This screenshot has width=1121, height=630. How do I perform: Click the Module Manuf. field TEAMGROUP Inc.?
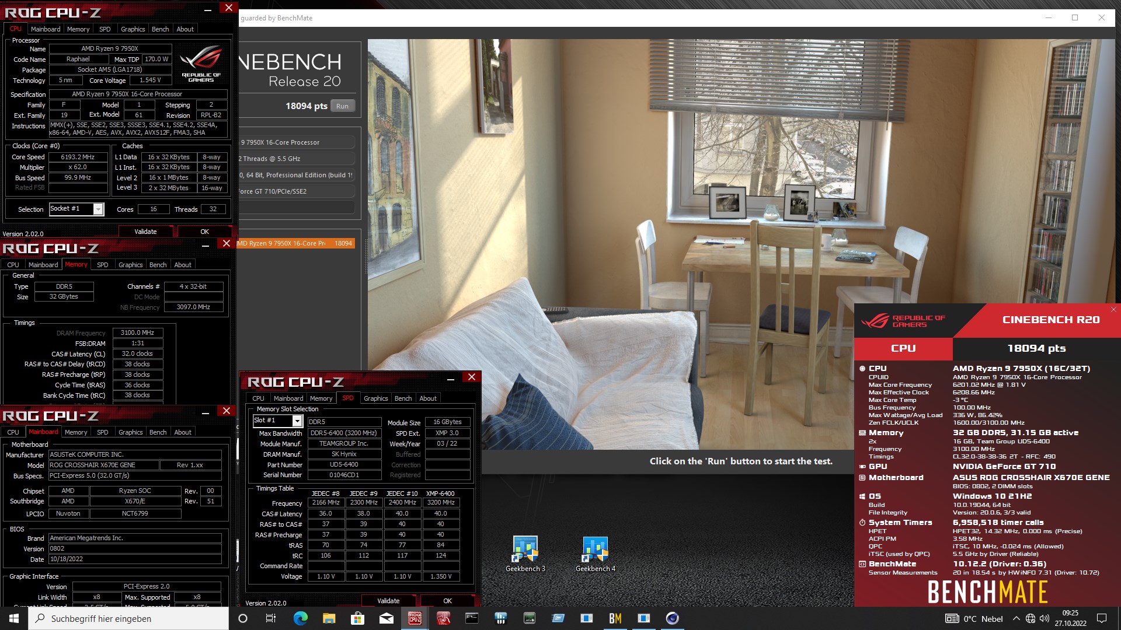(344, 443)
